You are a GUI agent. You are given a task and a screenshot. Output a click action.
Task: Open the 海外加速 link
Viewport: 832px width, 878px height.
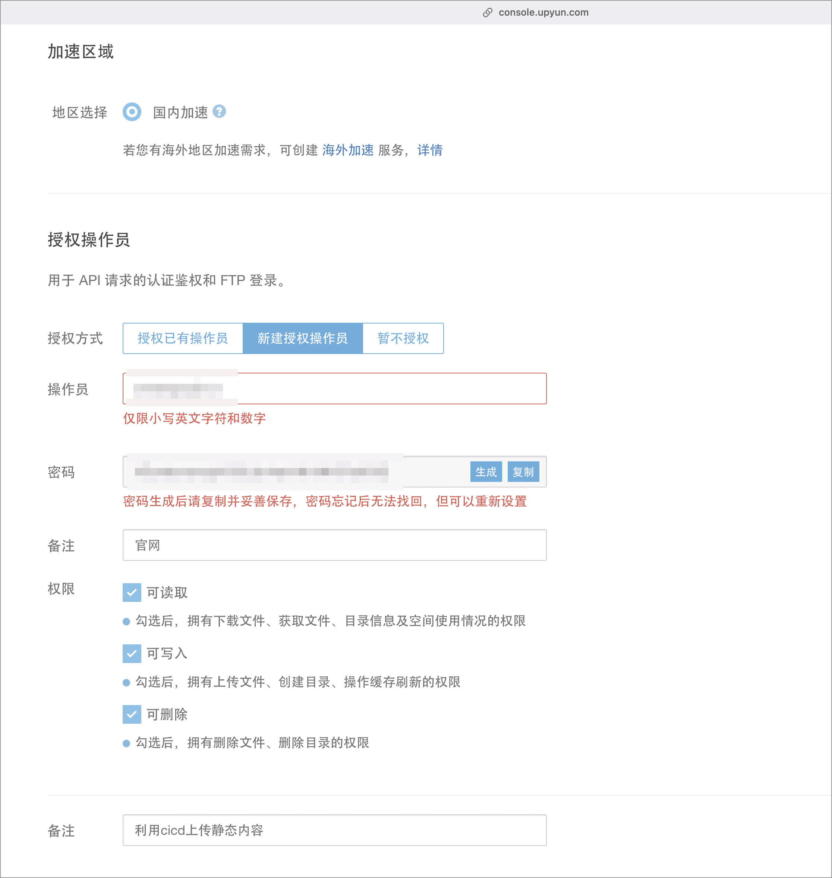348,150
